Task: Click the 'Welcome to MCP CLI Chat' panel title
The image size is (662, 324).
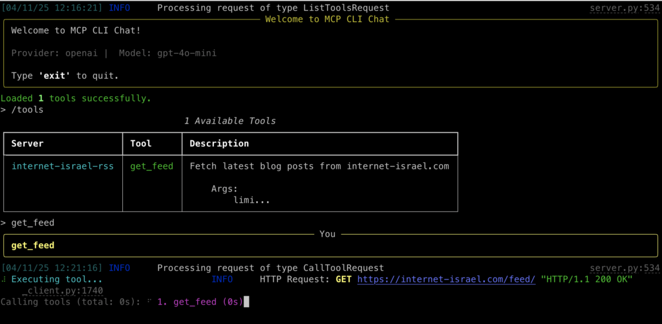Action: click(327, 19)
